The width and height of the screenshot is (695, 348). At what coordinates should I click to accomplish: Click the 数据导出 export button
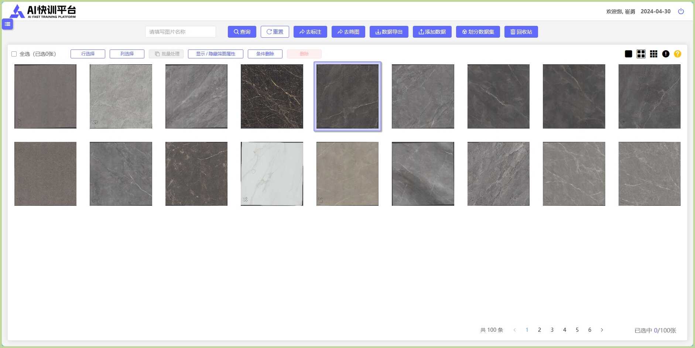pos(388,32)
